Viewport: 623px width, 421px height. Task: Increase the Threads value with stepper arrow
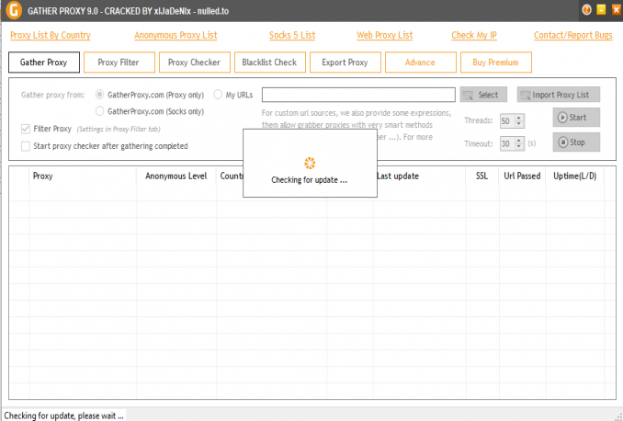point(519,117)
